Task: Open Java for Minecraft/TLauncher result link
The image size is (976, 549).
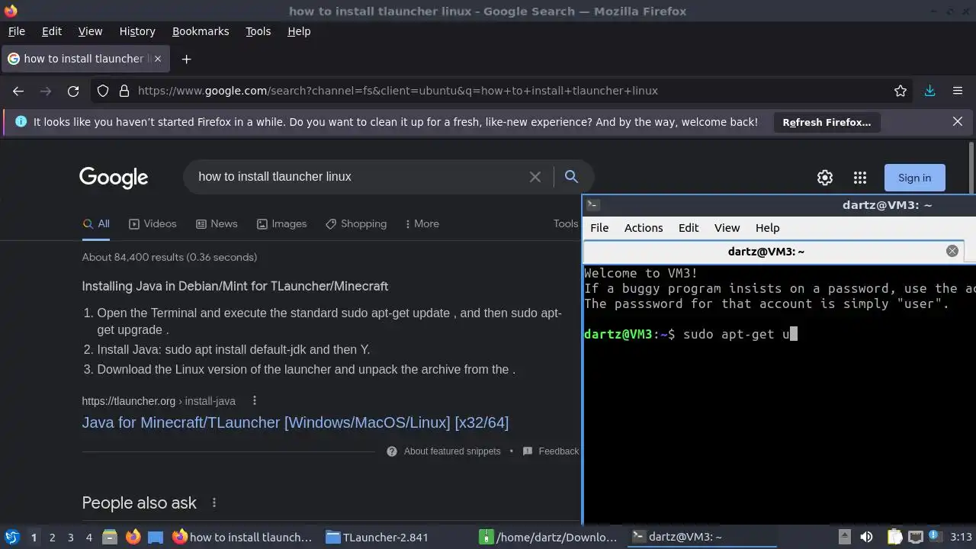Action: point(295,422)
